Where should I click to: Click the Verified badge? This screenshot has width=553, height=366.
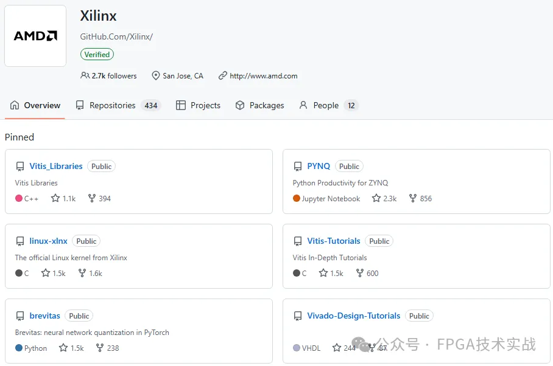96,54
